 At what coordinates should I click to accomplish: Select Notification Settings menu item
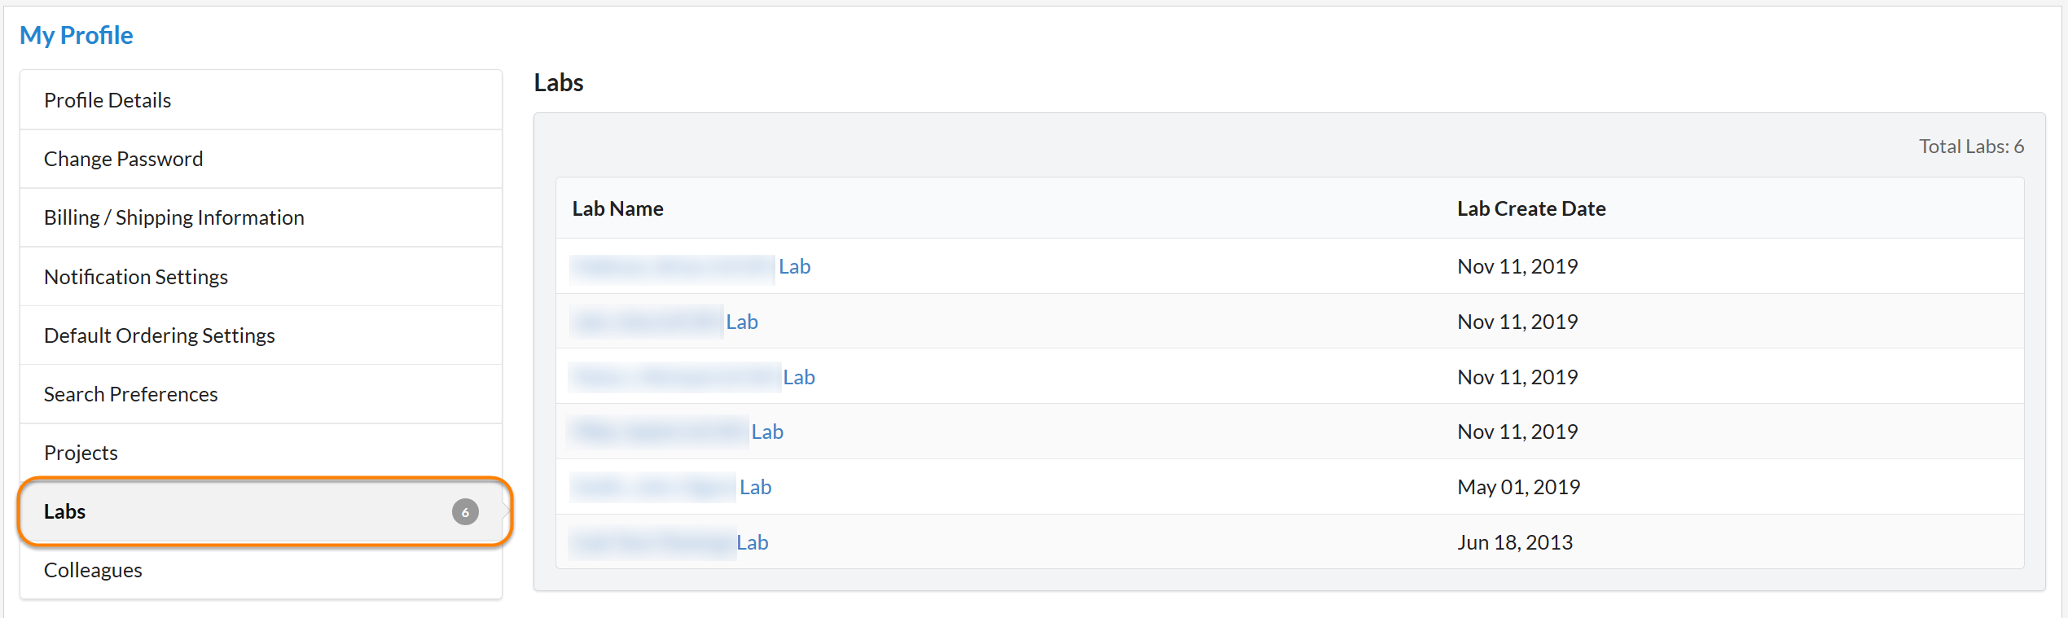tap(135, 277)
